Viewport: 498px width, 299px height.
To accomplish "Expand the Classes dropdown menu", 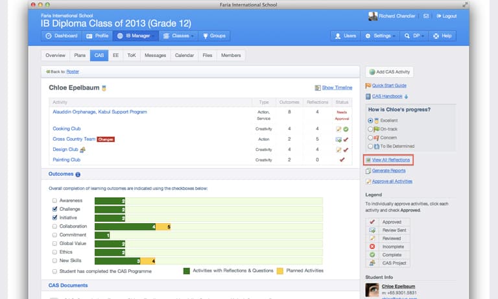I will [x=178, y=36].
